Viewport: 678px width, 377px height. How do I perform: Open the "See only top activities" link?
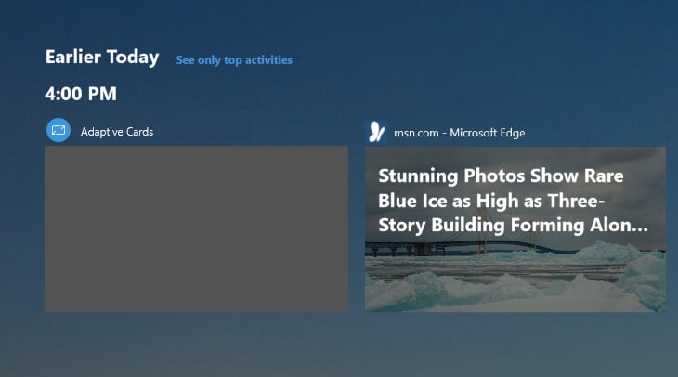[234, 60]
